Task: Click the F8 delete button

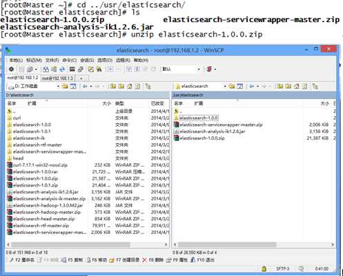Action: pos(153,260)
